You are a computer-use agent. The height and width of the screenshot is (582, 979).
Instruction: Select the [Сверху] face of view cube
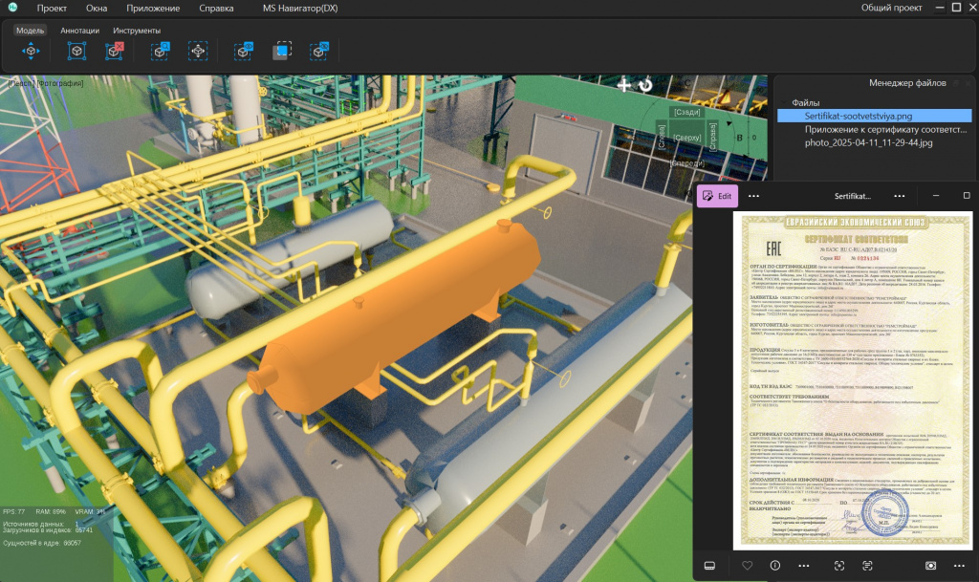686,138
